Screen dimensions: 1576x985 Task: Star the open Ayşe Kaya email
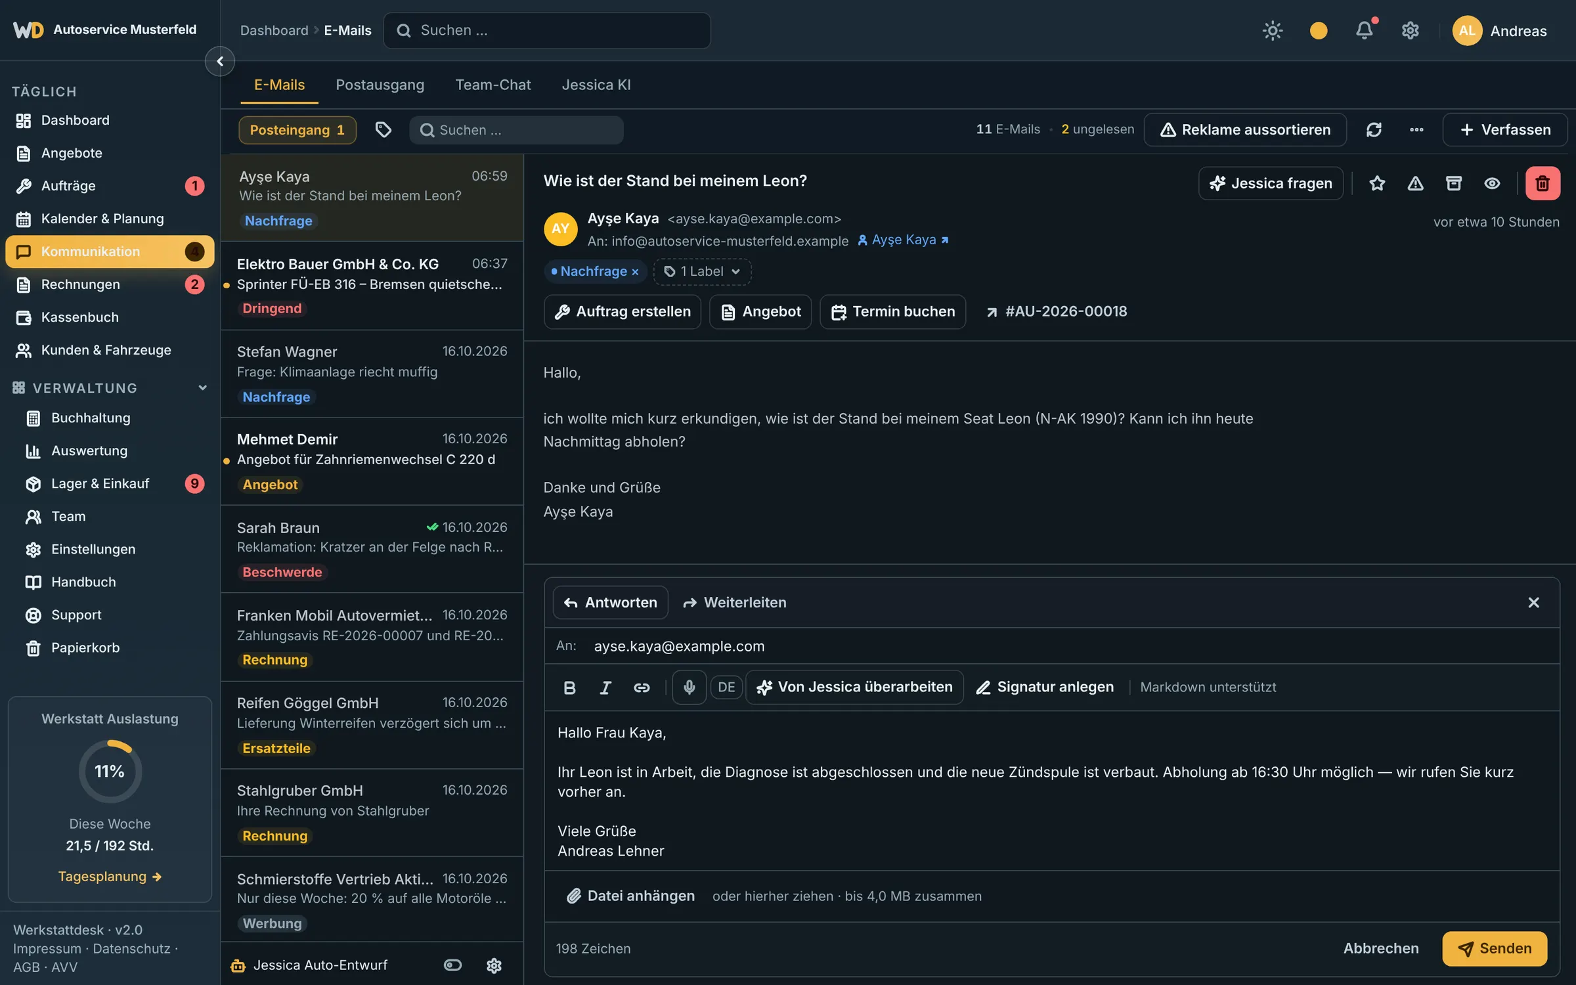pos(1377,183)
